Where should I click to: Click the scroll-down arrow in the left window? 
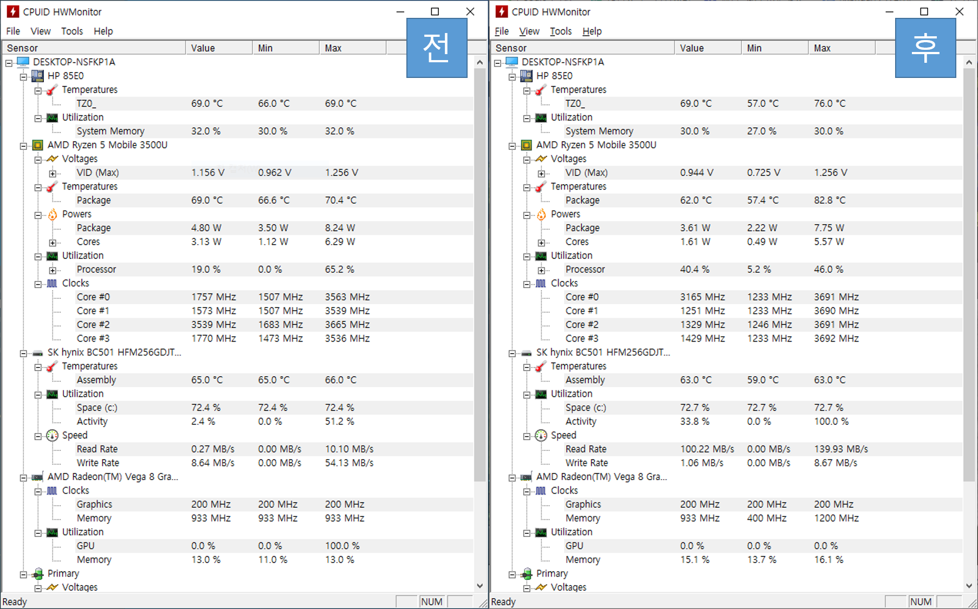point(480,586)
